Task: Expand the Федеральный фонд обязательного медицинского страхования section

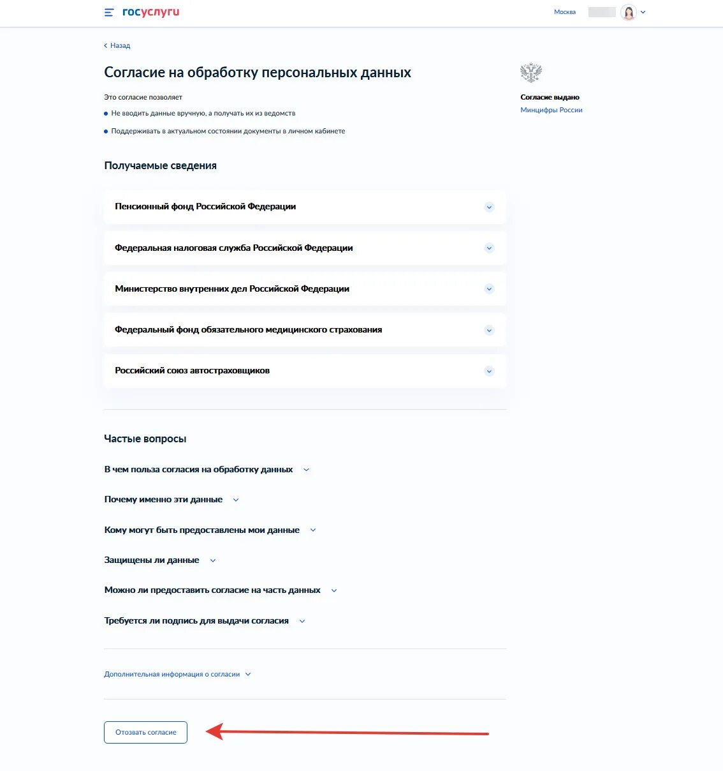Action: (x=305, y=330)
